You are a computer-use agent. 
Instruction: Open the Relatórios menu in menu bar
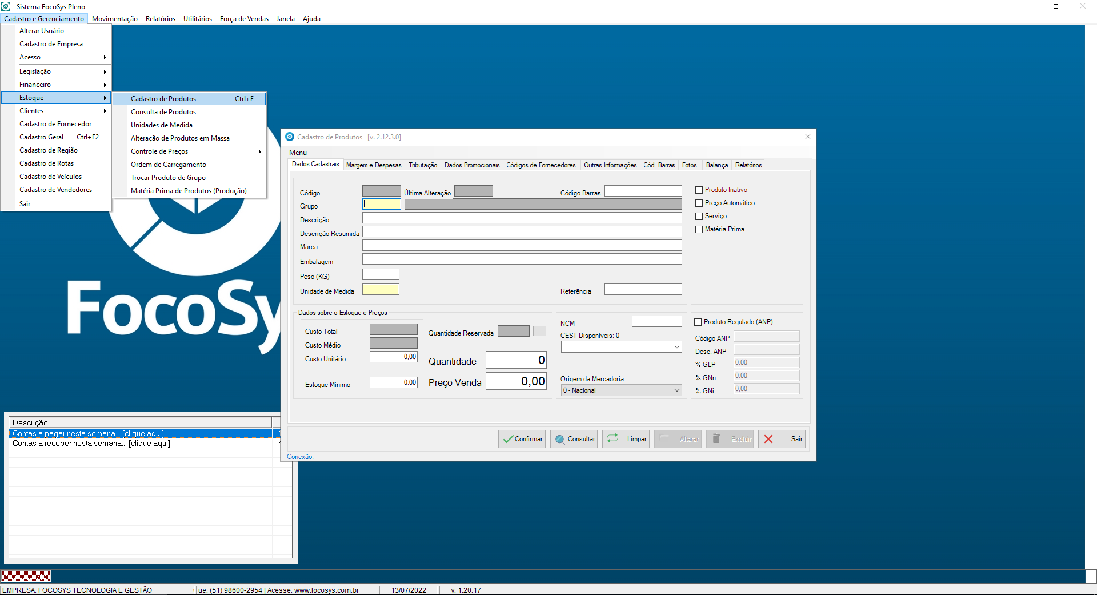[x=161, y=19]
